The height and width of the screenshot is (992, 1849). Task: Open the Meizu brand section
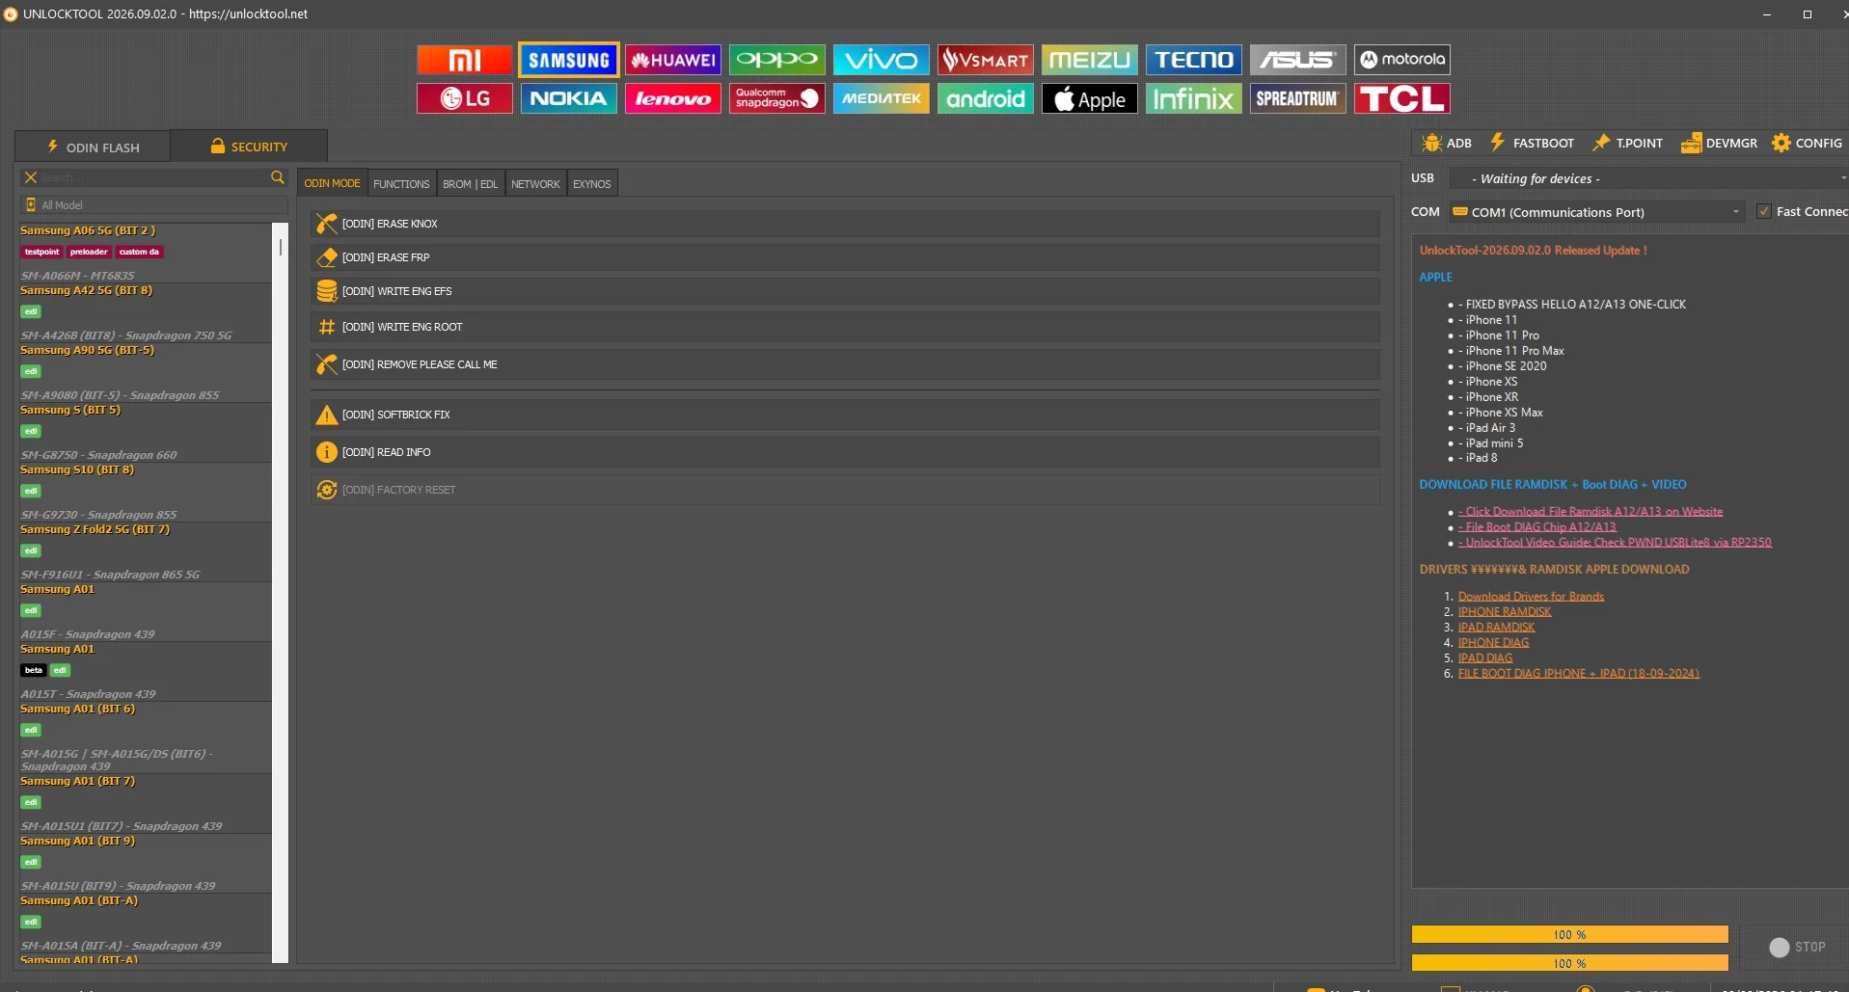click(x=1089, y=60)
